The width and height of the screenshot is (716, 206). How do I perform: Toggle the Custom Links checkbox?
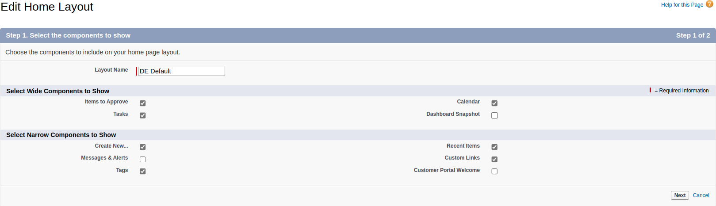(494, 159)
